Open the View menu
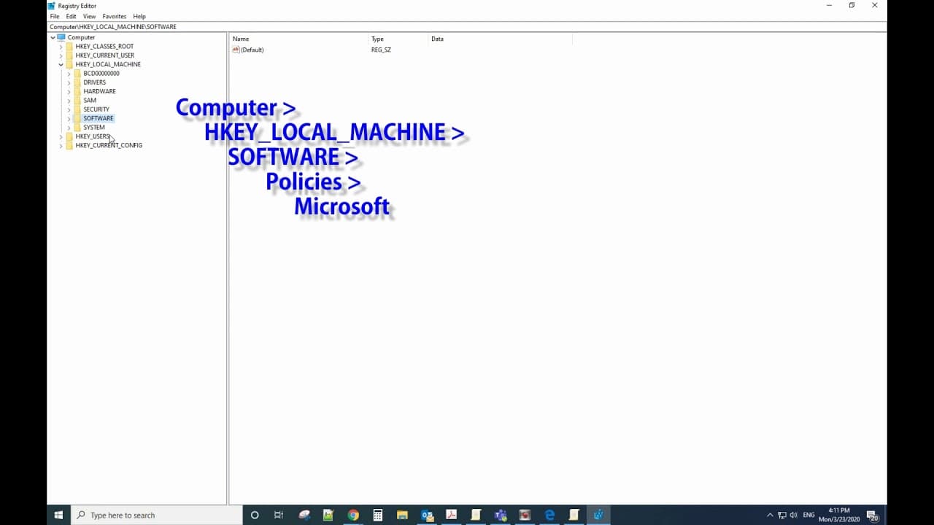The height and width of the screenshot is (525, 934). (x=89, y=16)
